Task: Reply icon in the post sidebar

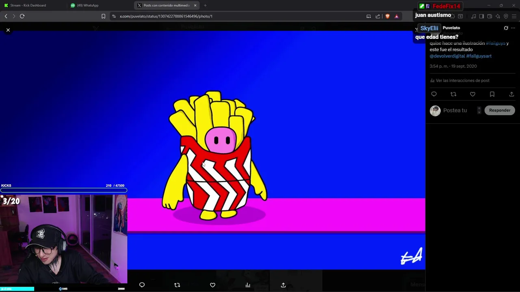Action: coord(434,94)
